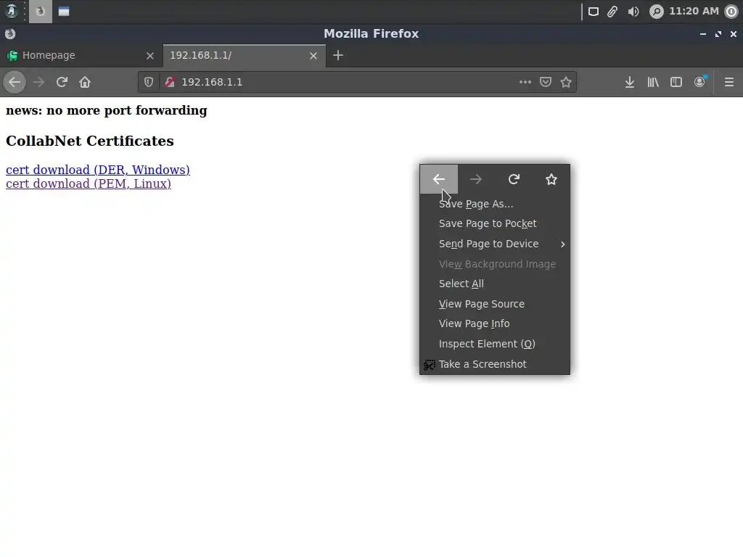Click the Firefox taskbar button in the panel
Image resolution: width=743 pixels, height=557 pixels.
click(41, 12)
